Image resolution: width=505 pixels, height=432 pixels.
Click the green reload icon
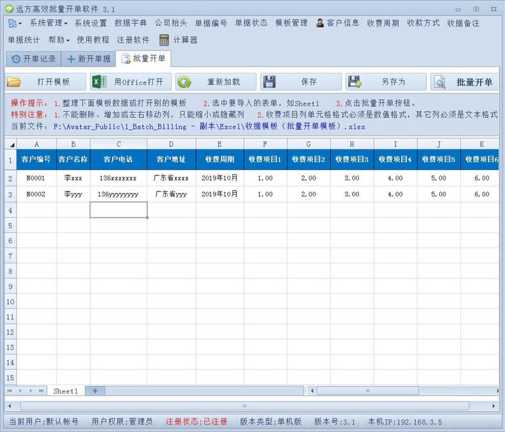(184, 82)
